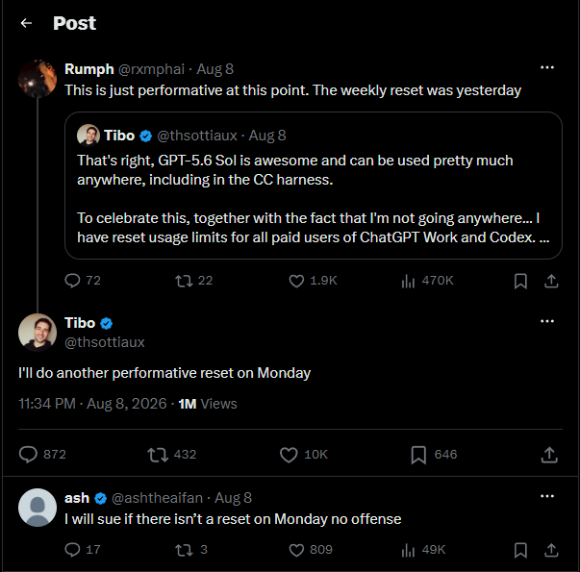Repost Tibo's post showing 432 reposts
Viewport: 580px width, 572px height.
tap(158, 455)
